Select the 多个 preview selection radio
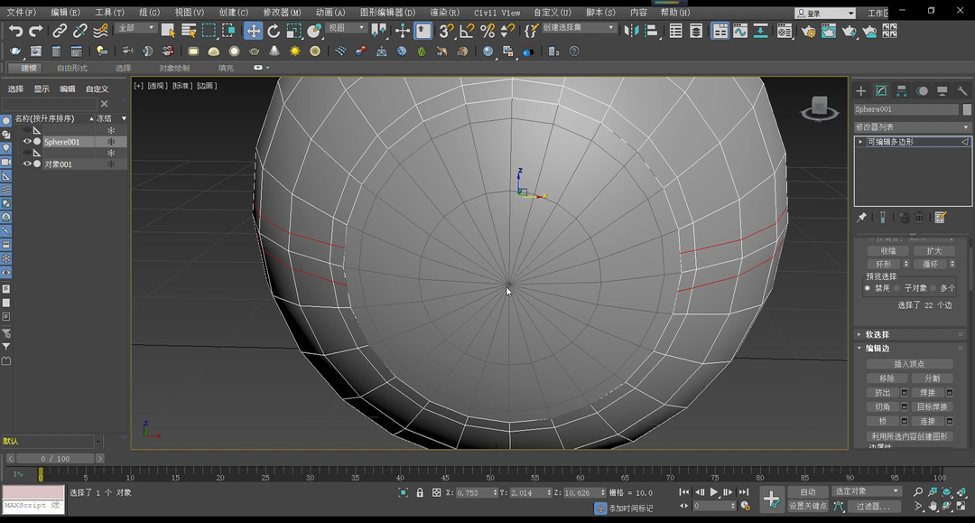Viewport: 975px width, 523px height. (x=934, y=288)
